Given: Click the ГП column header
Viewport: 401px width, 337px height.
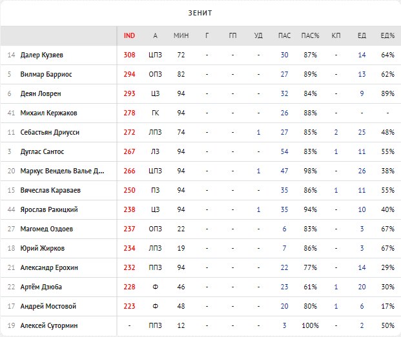Looking at the screenshot, I should pos(232,35).
